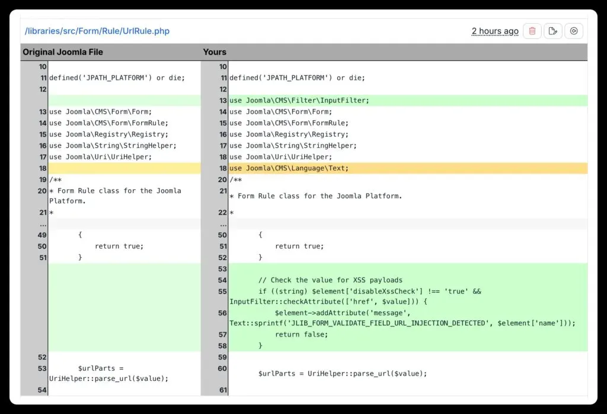This screenshot has width=607, height=414.
Task: Click line number 13 in the Original column
Action: pos(43,112)
